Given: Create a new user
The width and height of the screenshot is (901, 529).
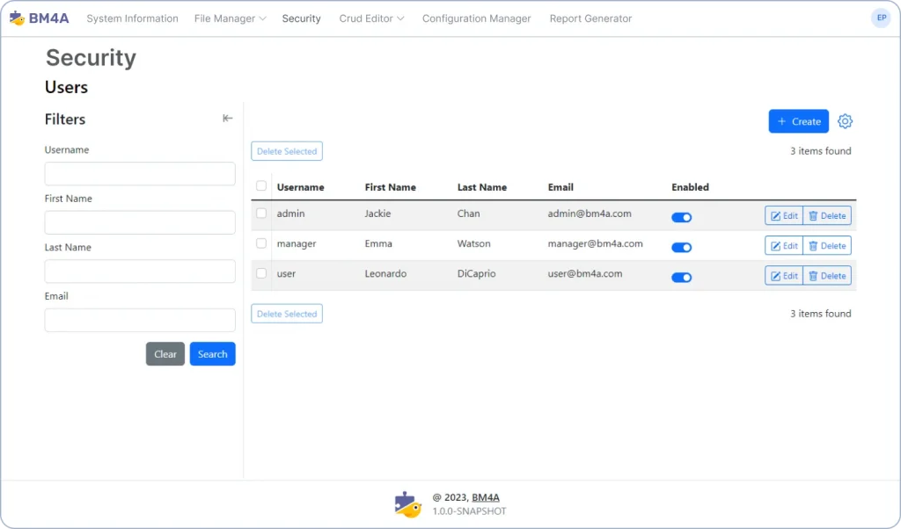Looking at the screenshot, I should (x=799, y=121).
